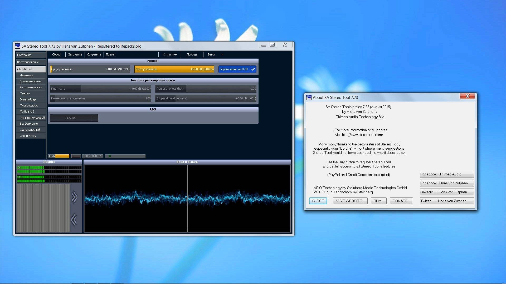Open the 'Фильтр полосовой' subsection
Viewport: 506px width, 284px height.
click(x=31, y=118)
